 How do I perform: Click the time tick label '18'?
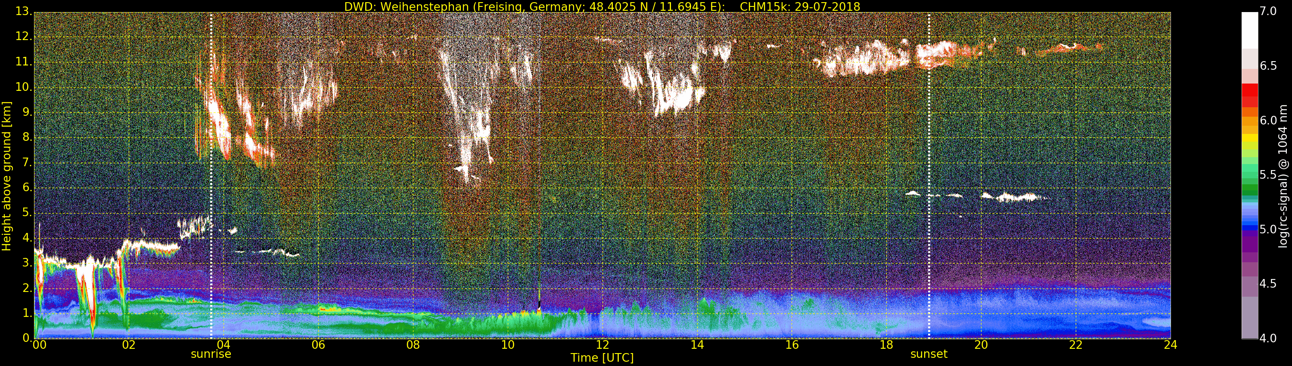pyautogui.click(x=886, y=344)
